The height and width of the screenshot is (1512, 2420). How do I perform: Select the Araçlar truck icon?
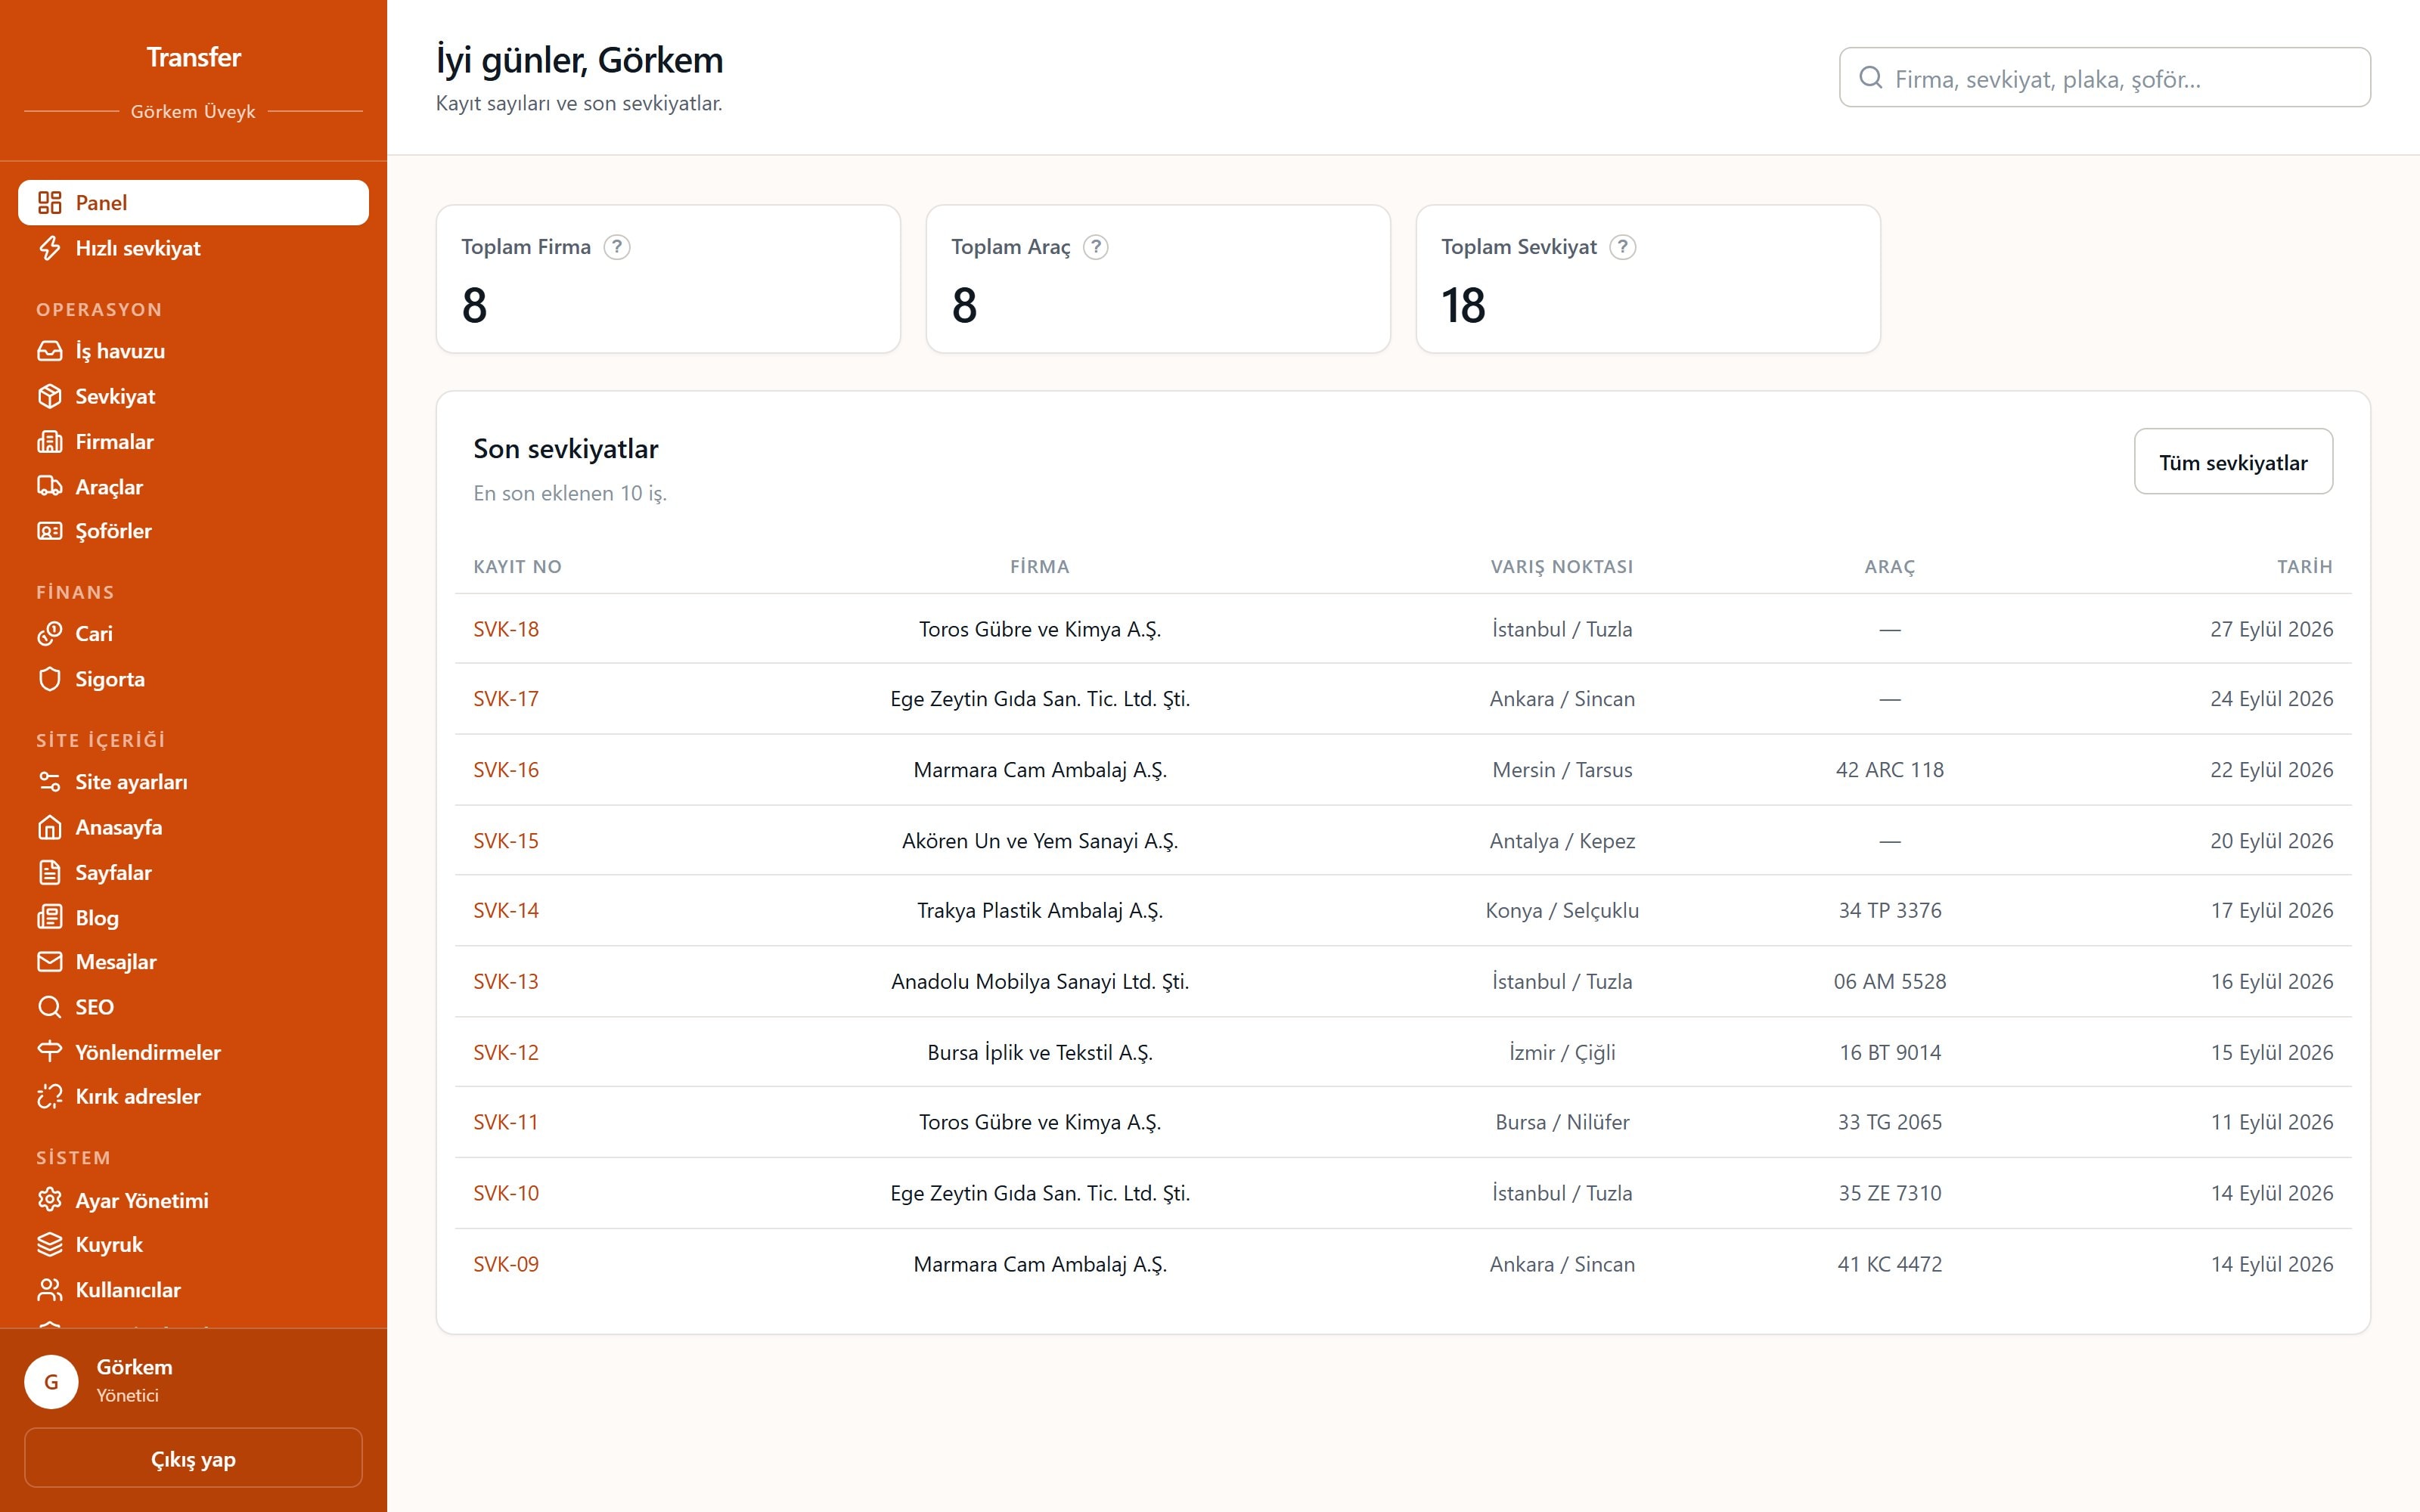click(x=49, y=486)
